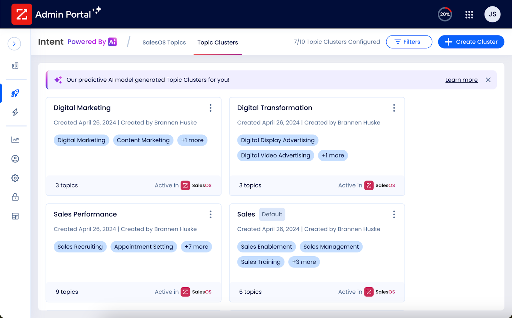Viewport: 512px width, 318px height.
Task: Click the Create Cluster button
Action: [x=471, y=42]
